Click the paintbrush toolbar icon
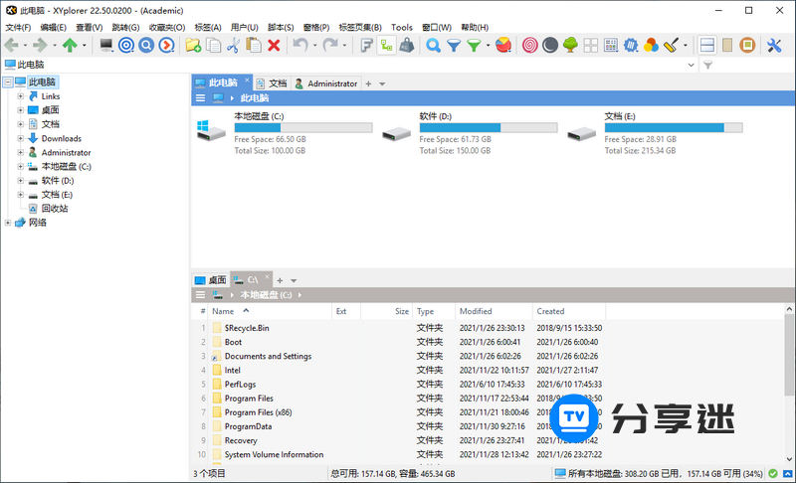 (671, 45)
